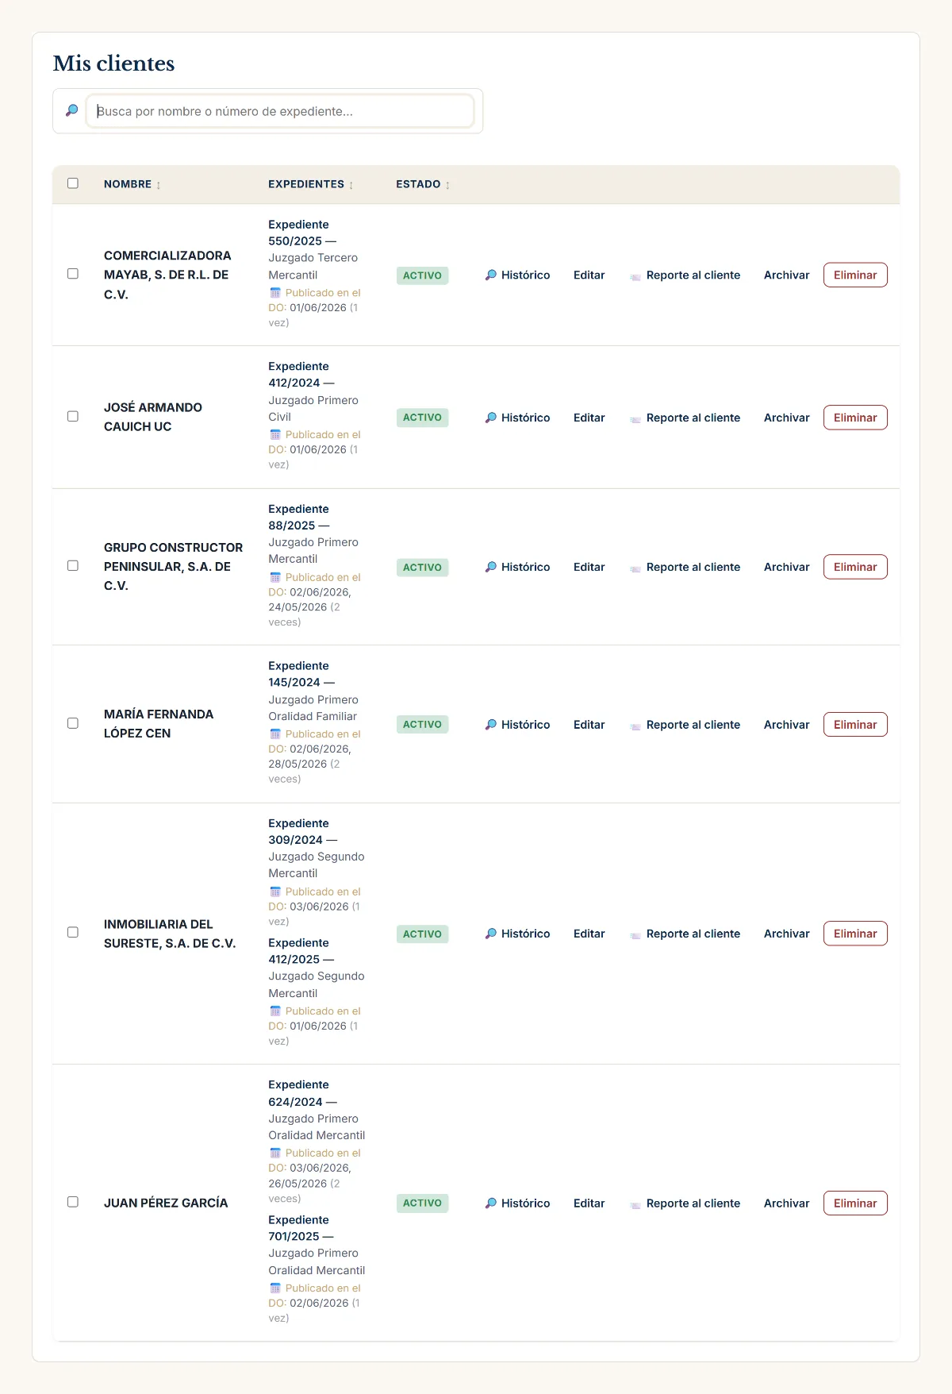Focus the search by name or expediente field

click(x=280, y=111)
